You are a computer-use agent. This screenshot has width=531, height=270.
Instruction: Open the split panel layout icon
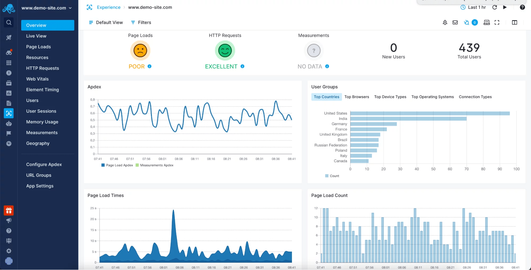click(514, 23)
